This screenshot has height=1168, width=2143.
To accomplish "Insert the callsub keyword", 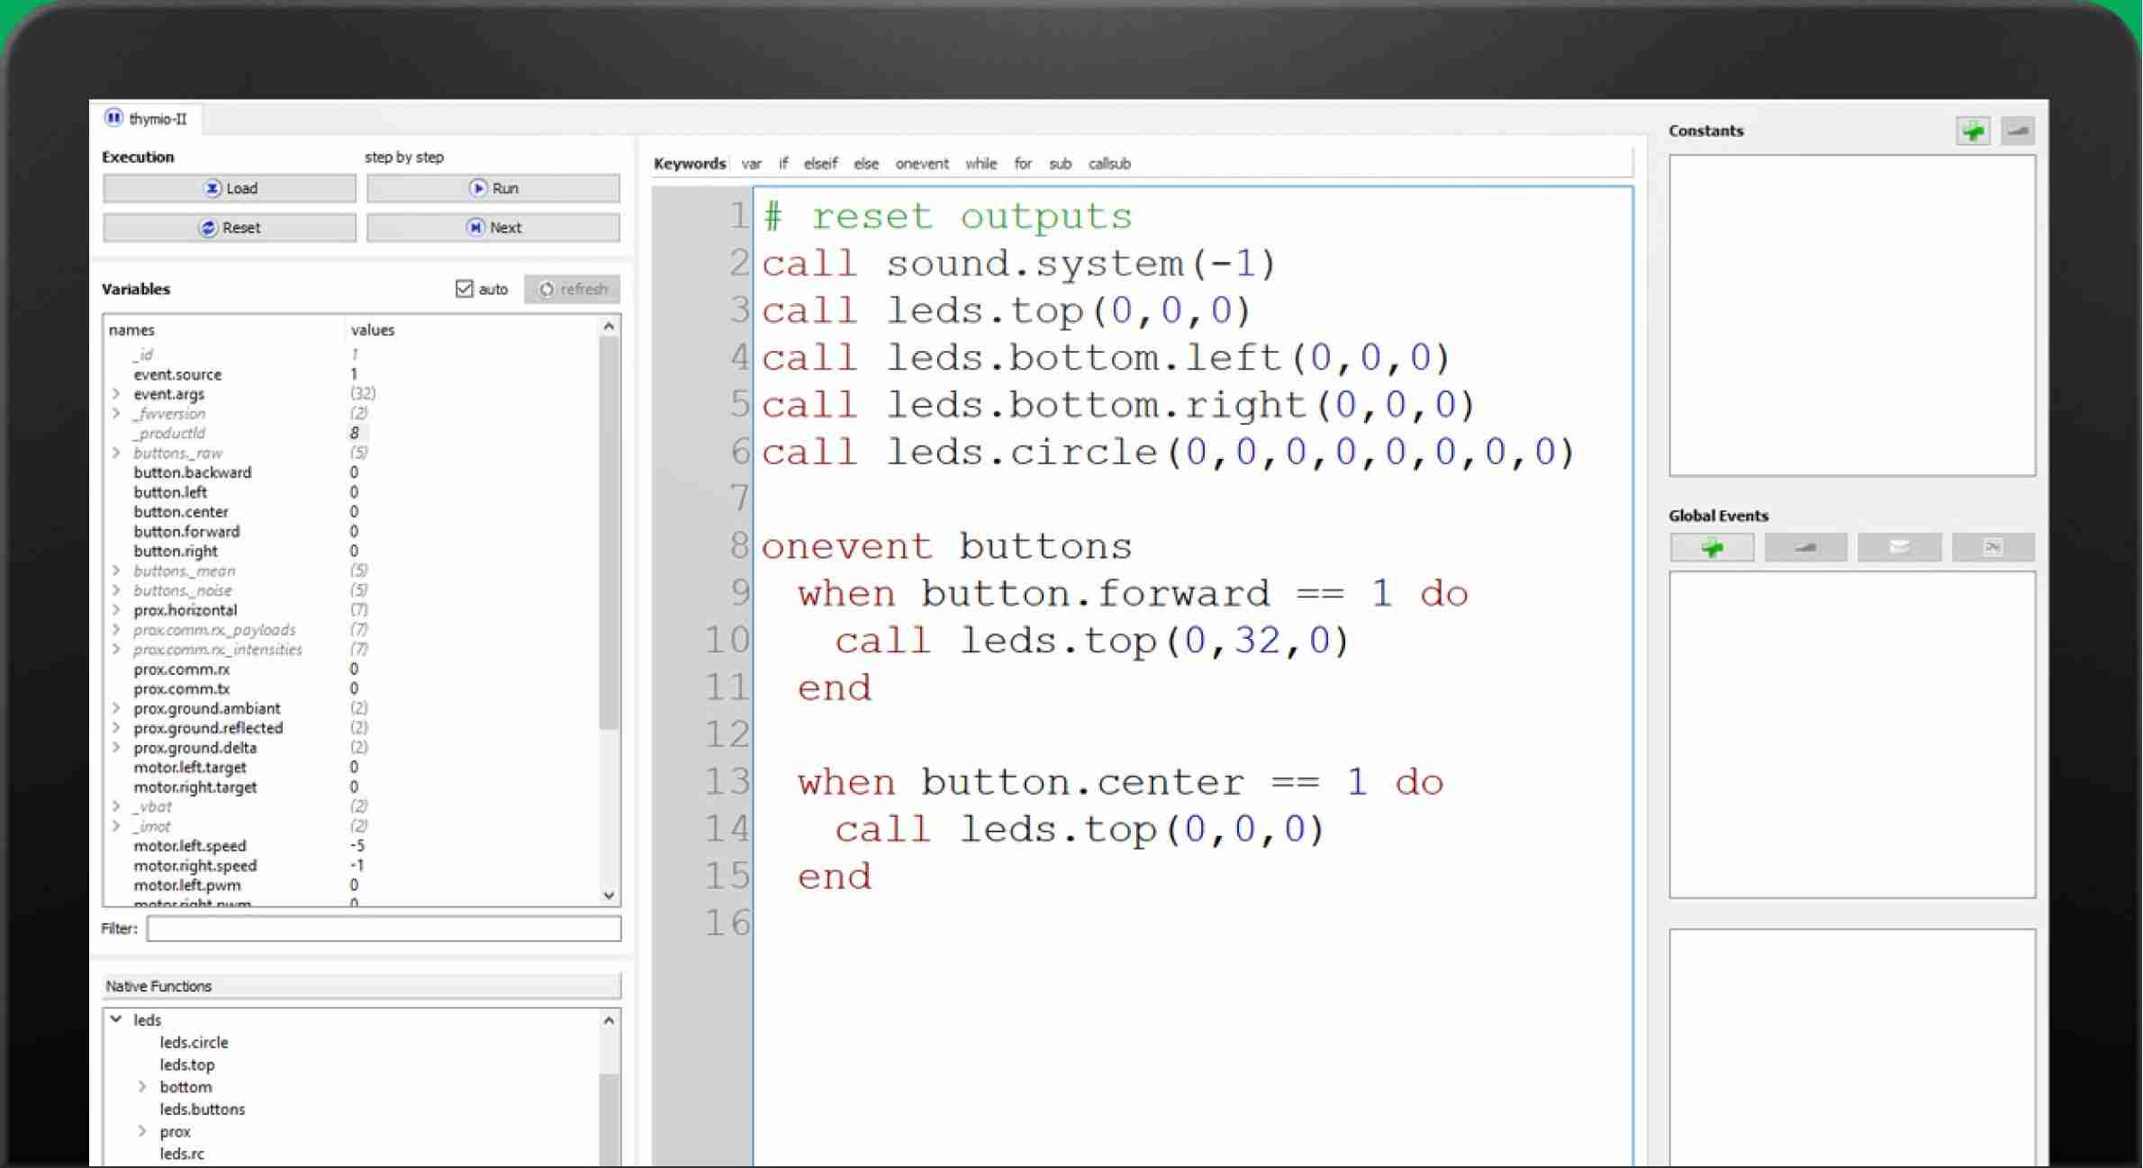I will (x=1108, y=164).
